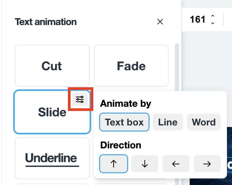Viewport: 232px width, 185px height.
Task: Animate by Word option
Action: [204, 122]
